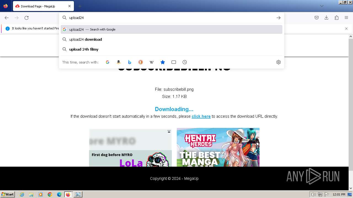
Task: Dismiss the Firefox notification bar
Action: [346, 29]
